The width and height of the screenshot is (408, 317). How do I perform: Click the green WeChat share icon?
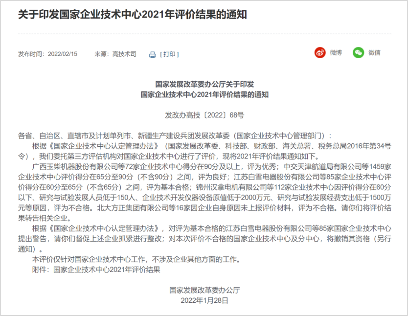358,53
